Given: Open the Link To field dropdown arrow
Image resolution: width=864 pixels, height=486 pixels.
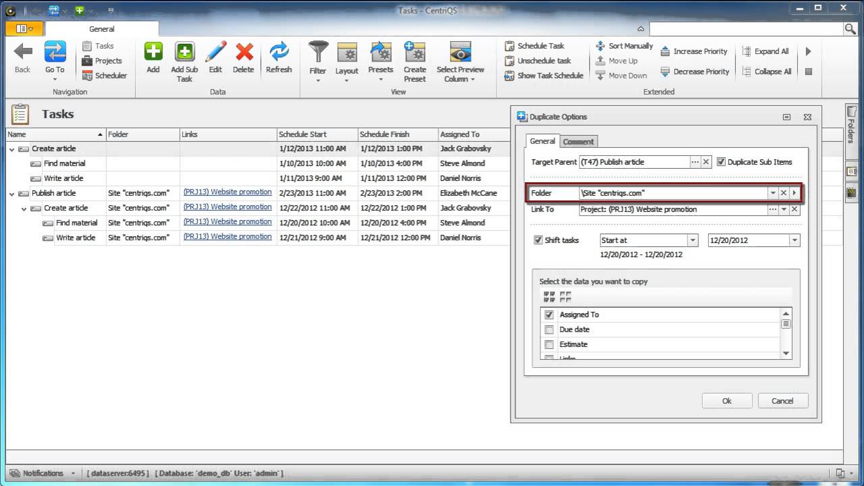Looking at the screenshot, I should pyautogui.click(x=784, y=209).
